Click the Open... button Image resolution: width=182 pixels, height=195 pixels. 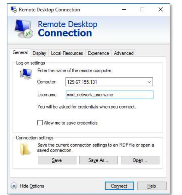coord(140,160)
